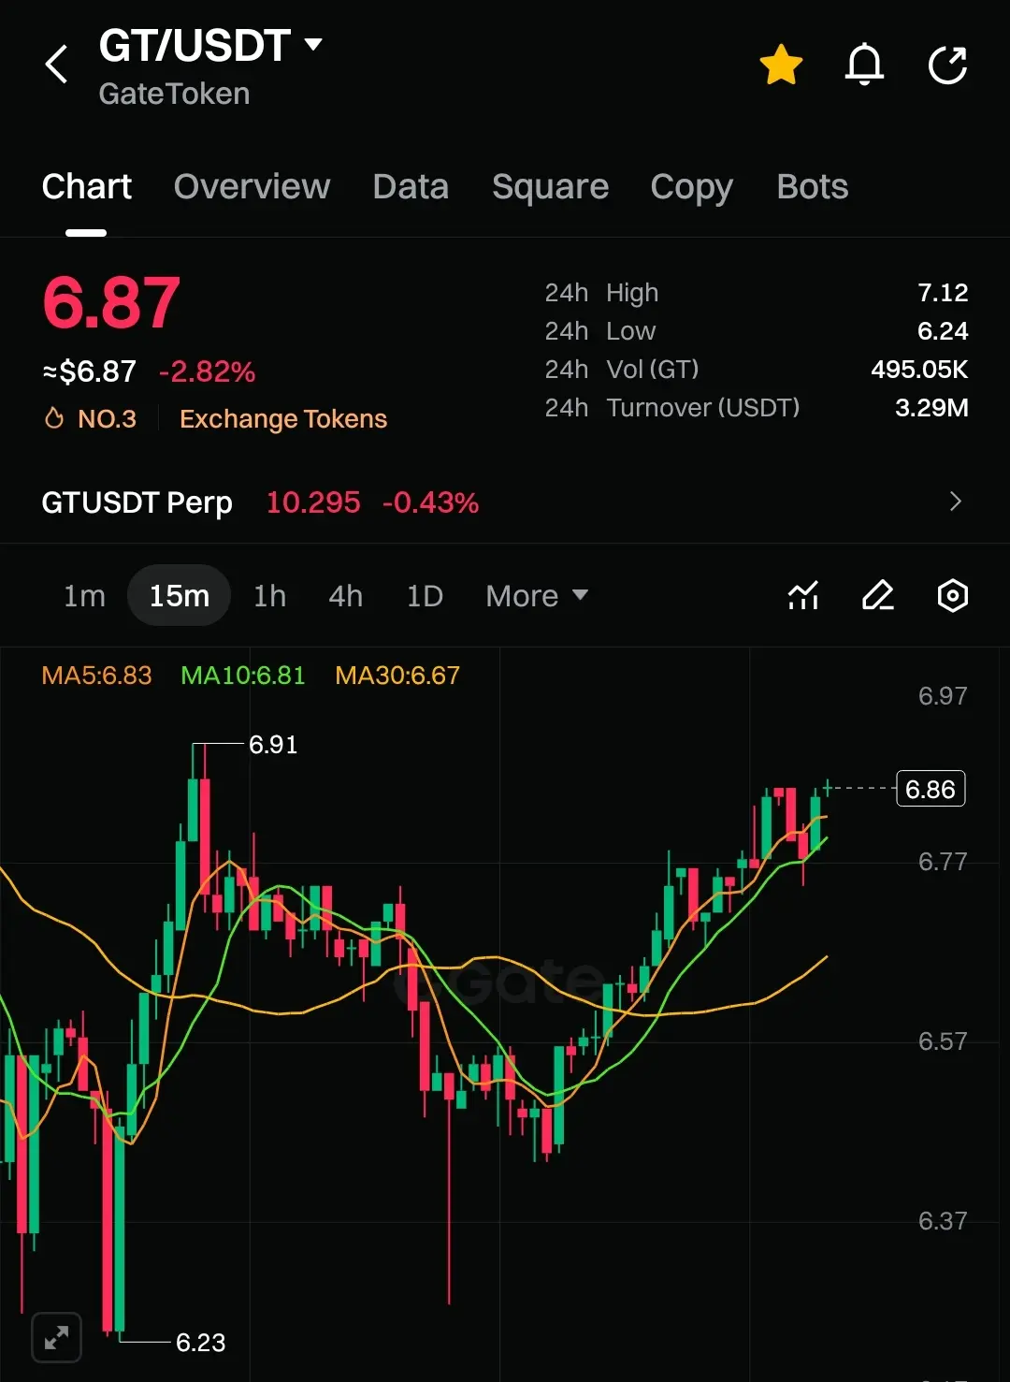Image resolution: width=1010 pixels, height=1382 pixels.
Task: Tap the share icon
Action: [947, 65]
